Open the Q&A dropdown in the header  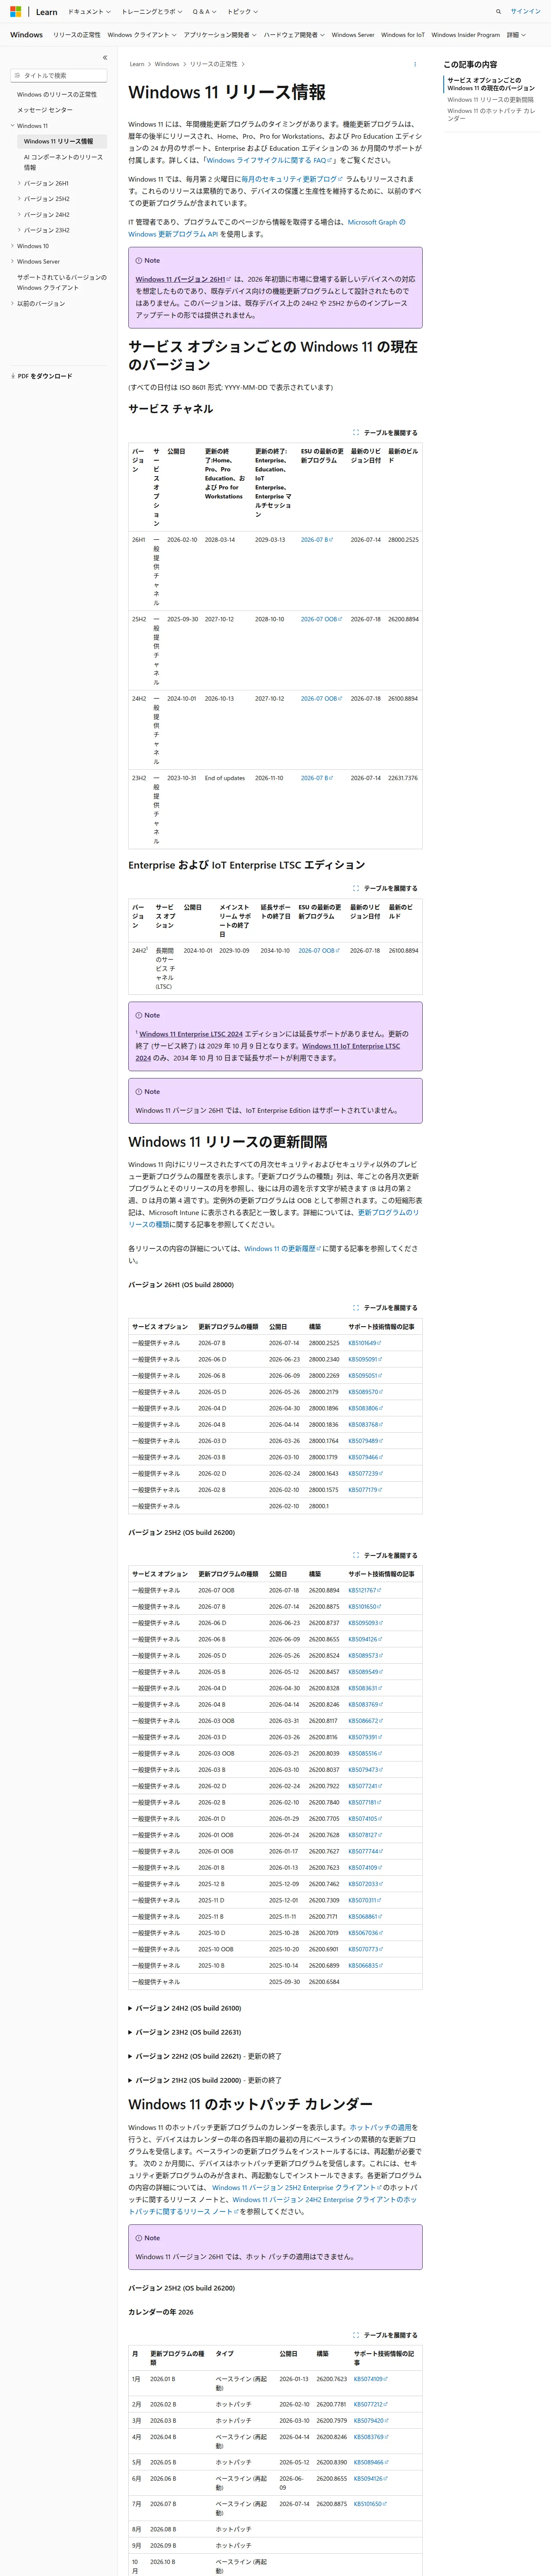(x=205, y=12)
